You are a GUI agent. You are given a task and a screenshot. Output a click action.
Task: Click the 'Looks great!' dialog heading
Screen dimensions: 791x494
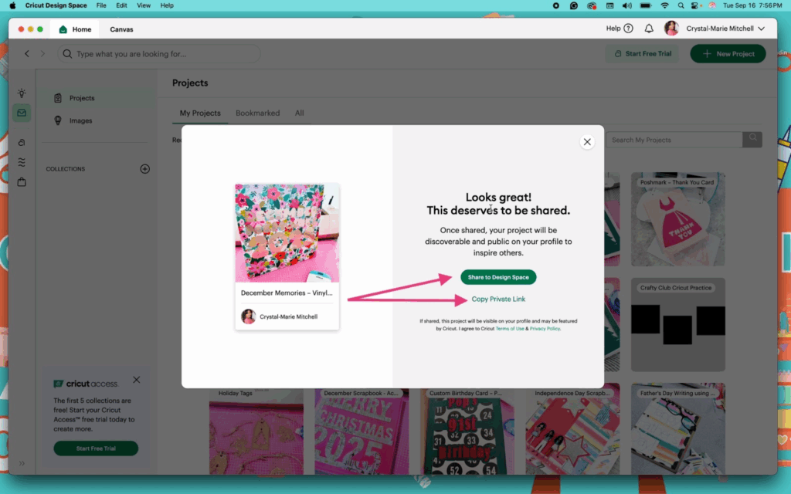pyautogui.click(x=498, y=197)
